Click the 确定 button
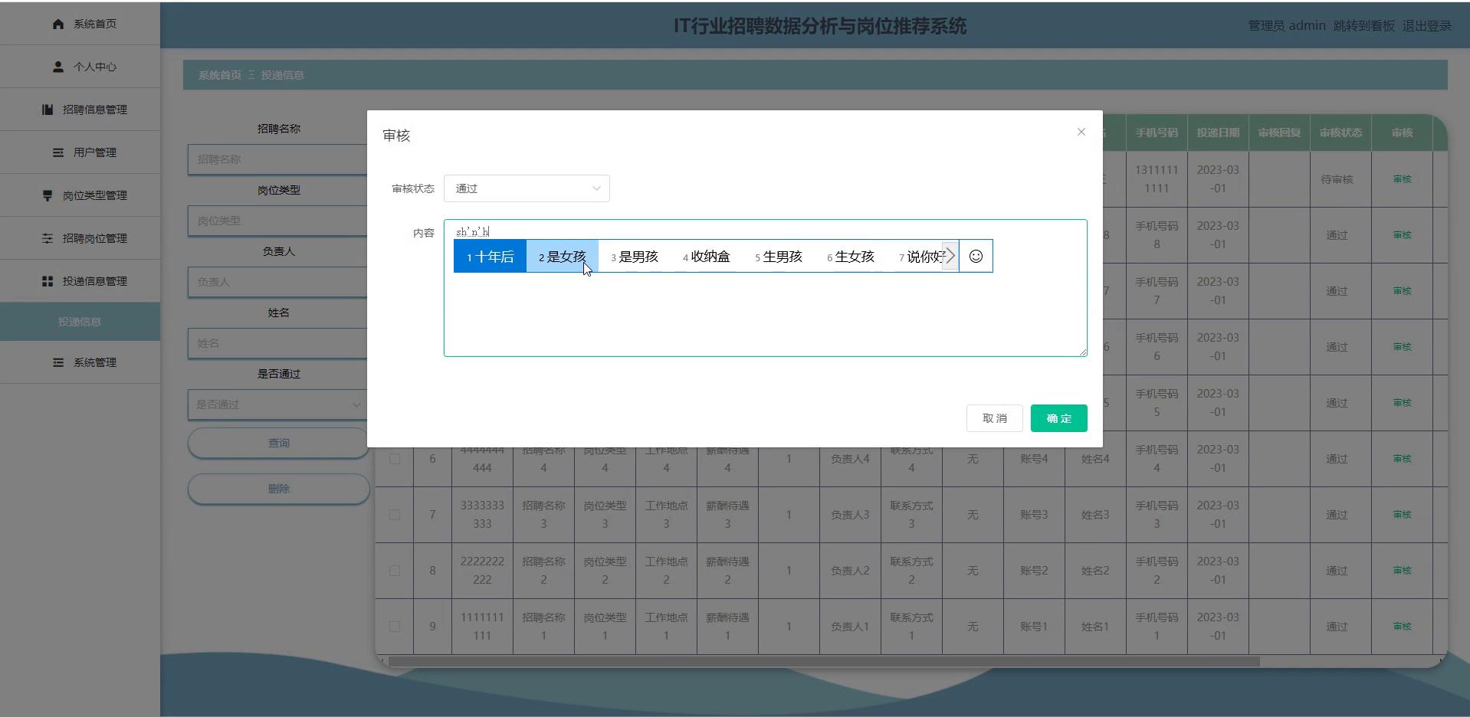This screenshot has width=1470, height=717. 1058,418
